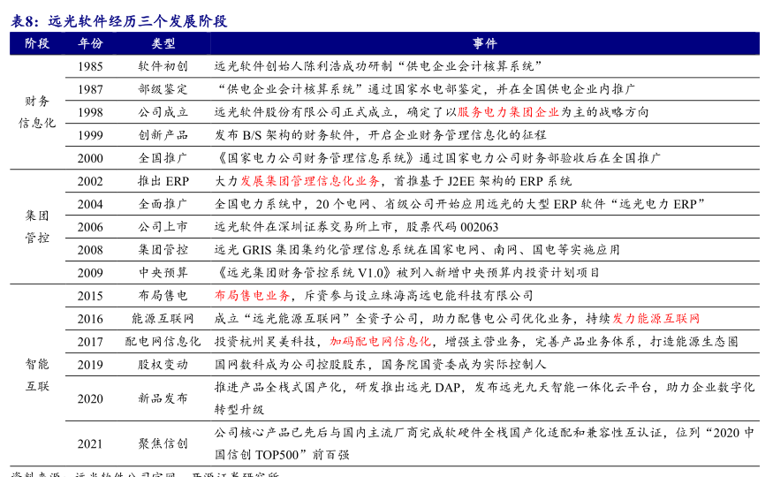Click the red text 加码配电网信息化

point(381,342)
